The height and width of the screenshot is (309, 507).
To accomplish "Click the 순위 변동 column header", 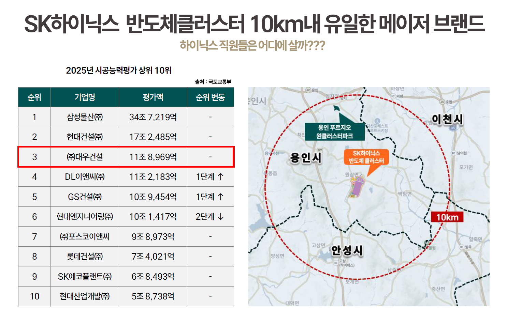I will click(210, 97).
